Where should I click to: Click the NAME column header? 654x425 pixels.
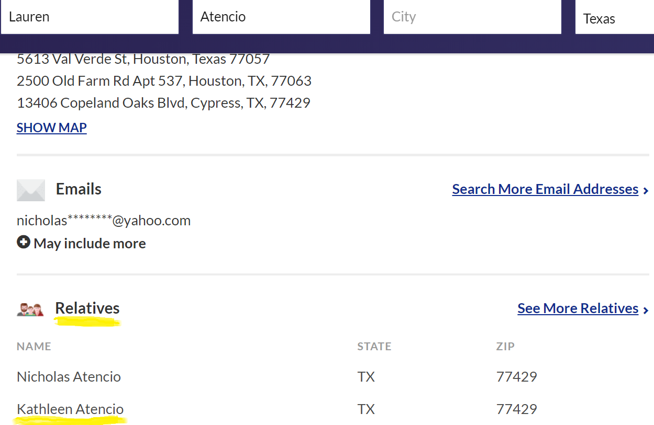pos(34,347)
